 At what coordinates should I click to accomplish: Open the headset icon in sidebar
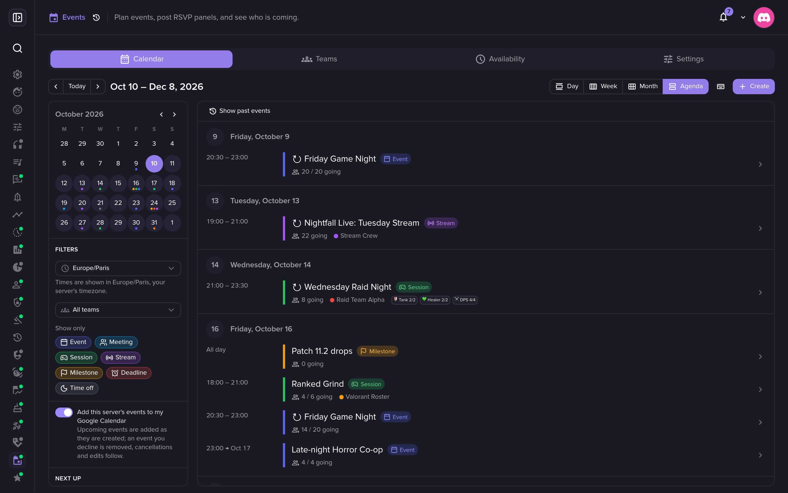[17, 144]
